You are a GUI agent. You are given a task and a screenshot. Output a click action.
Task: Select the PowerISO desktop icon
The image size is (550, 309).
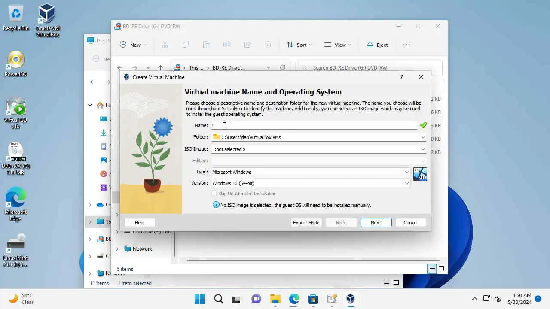[16, 64]
